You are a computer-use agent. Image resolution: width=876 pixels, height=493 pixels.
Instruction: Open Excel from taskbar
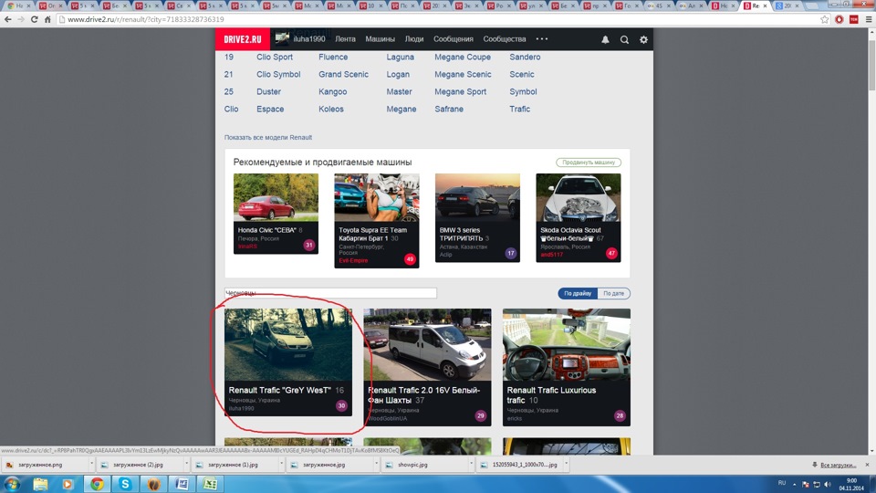[x=210, y=484]
